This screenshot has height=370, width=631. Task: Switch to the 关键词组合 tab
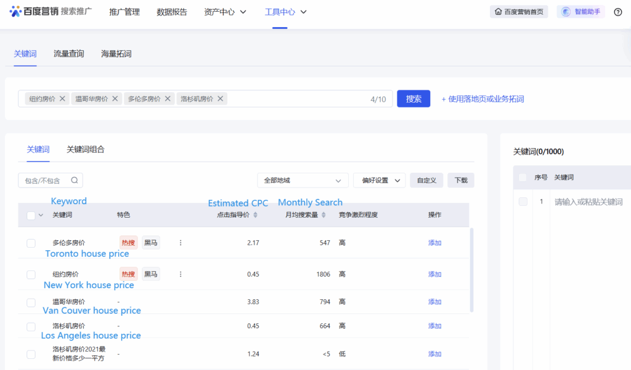click(85, 149)
